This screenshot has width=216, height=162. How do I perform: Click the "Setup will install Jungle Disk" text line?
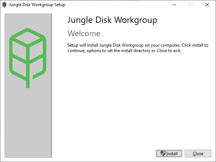[x=138, y=45]
